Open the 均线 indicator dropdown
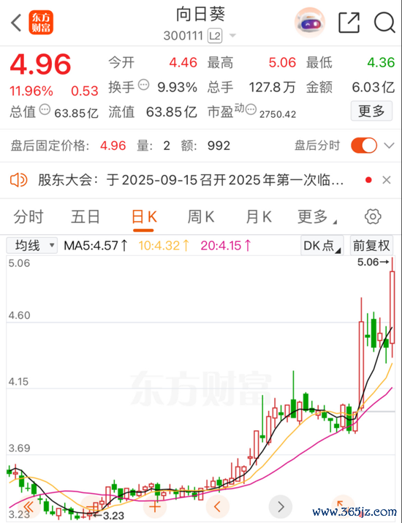The width and height of the screenshot is (402, 523). [x=32, y=246]
